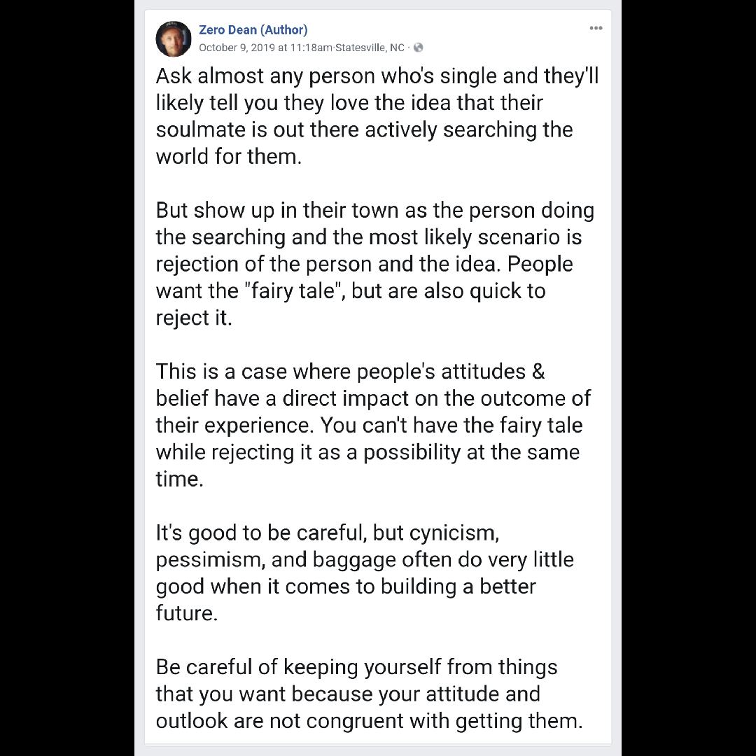Click the paragraph beginning "Be careful of keeping"
This screenshot has width=756, height=756.
coord(370,694)
